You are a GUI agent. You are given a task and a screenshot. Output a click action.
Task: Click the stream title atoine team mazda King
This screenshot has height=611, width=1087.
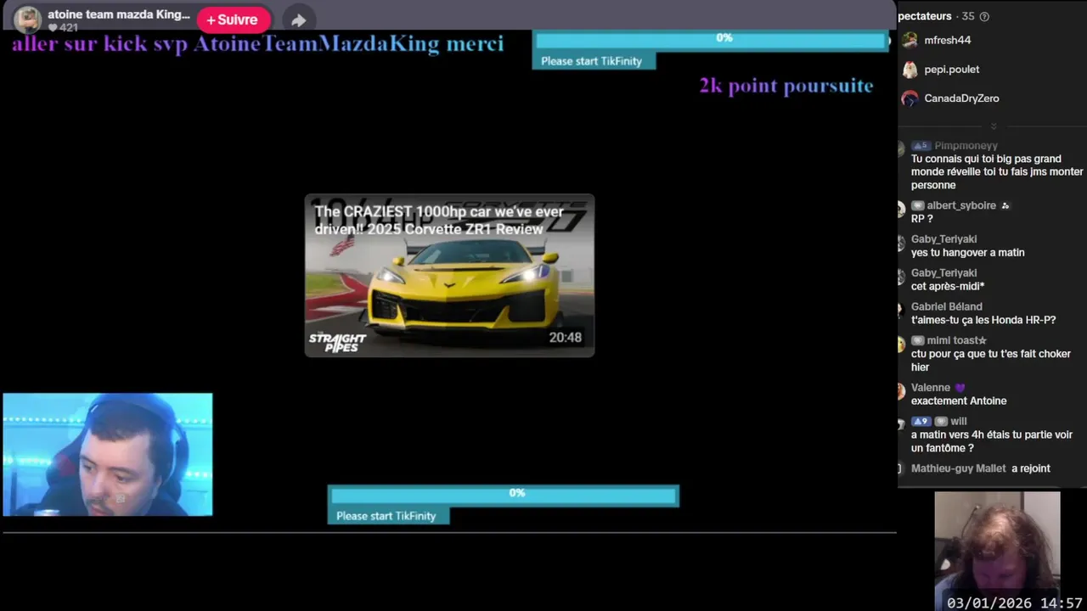pos(119,14)
